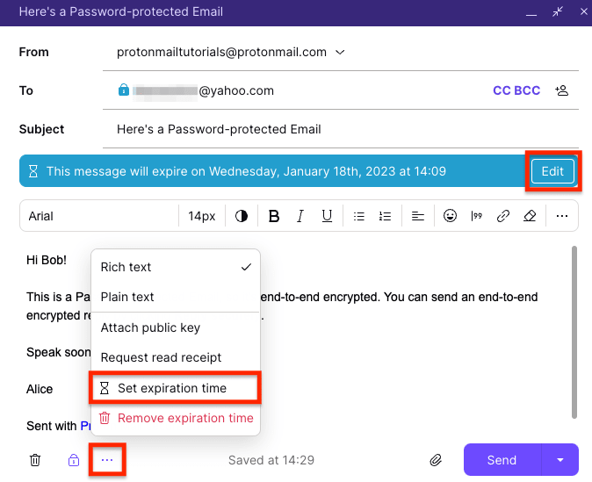592x482 pixels.
Task: Toggle italic formatting
Action: coord(300,216)
